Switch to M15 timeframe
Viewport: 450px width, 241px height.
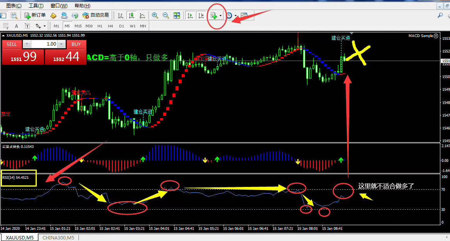(78, 26)
